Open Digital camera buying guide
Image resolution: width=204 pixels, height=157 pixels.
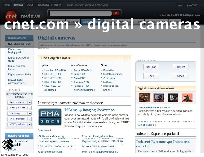[16, 51]
